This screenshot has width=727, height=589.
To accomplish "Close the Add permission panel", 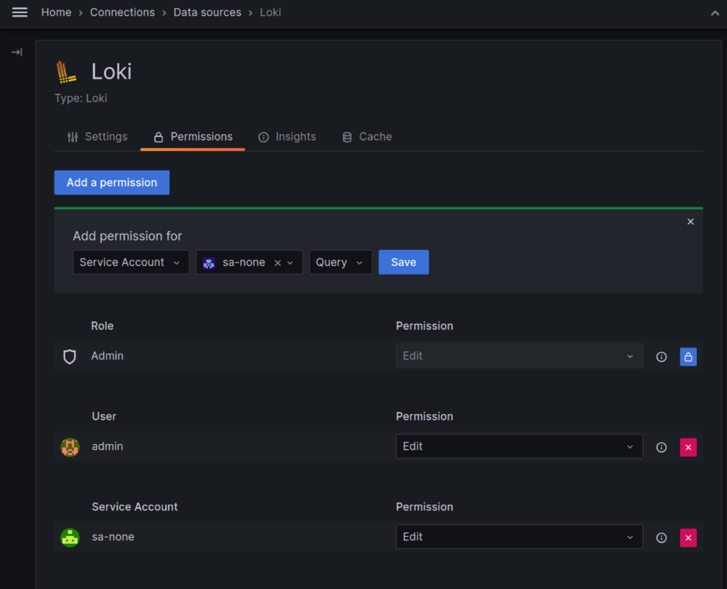I will [x=690, y=221].
